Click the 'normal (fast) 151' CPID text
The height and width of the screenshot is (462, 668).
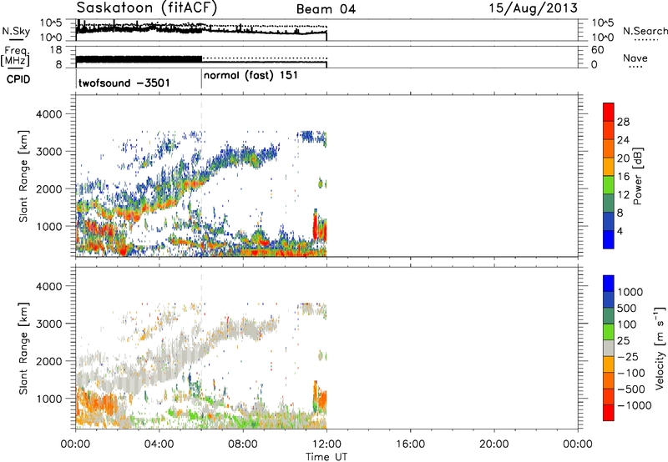point(250,76)
